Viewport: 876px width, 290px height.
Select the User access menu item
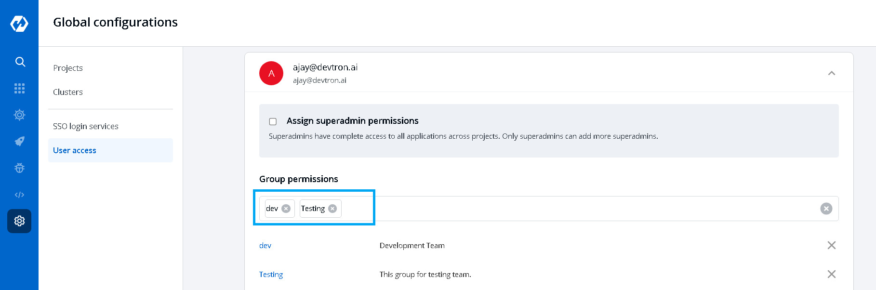pos(75,150)
